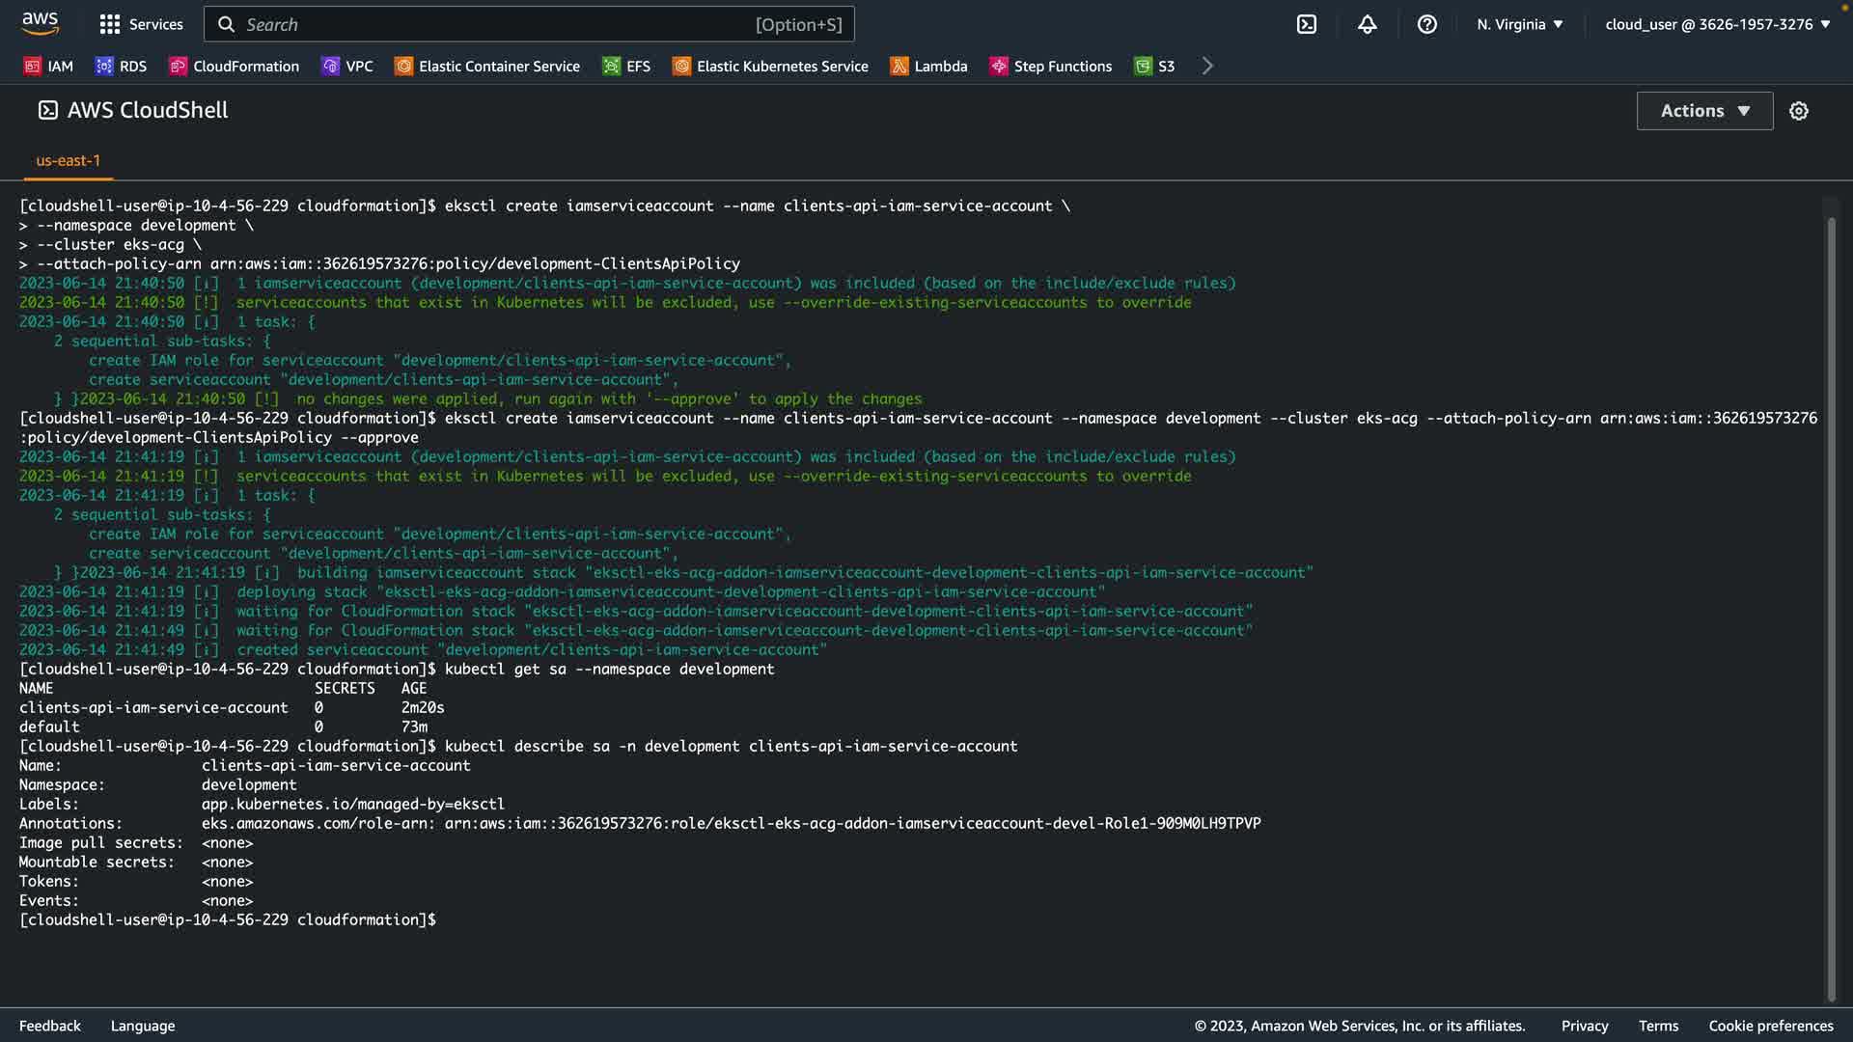The width and height of the screenshot is (1853, 1042).
Task: Open the Actions dropdown
Action: (1704, 111)
